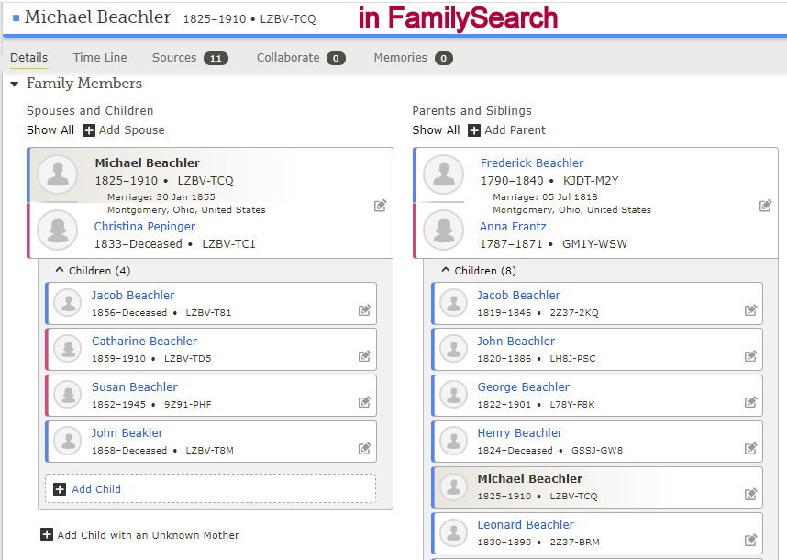Collapse the Children (8) list
The height and width of the screenshot is (560, 787).
tap(446, 271)
